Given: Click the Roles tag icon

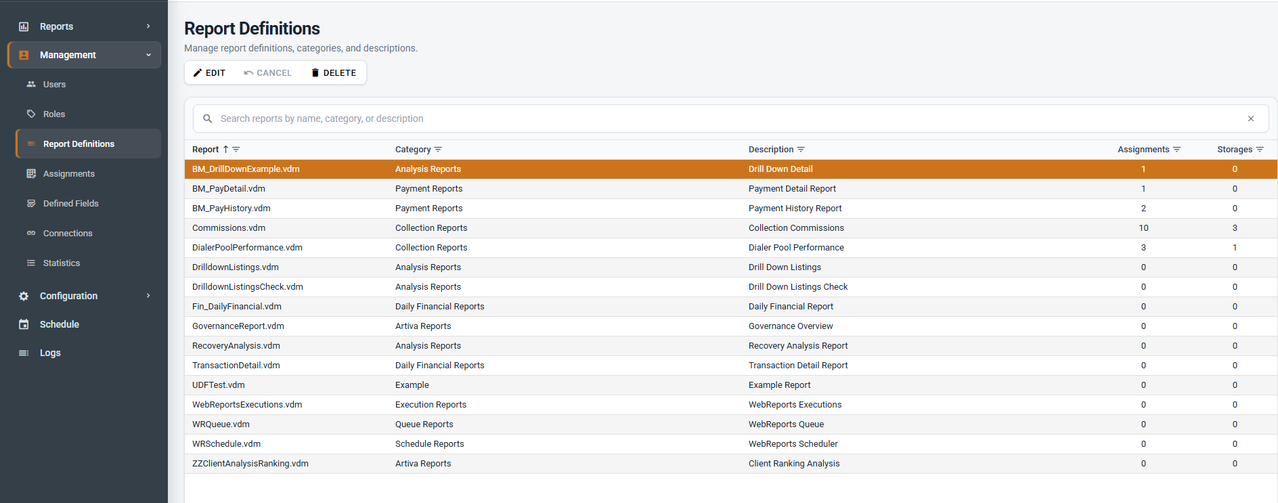Looking at the screenshot, I should coord(31,114).
